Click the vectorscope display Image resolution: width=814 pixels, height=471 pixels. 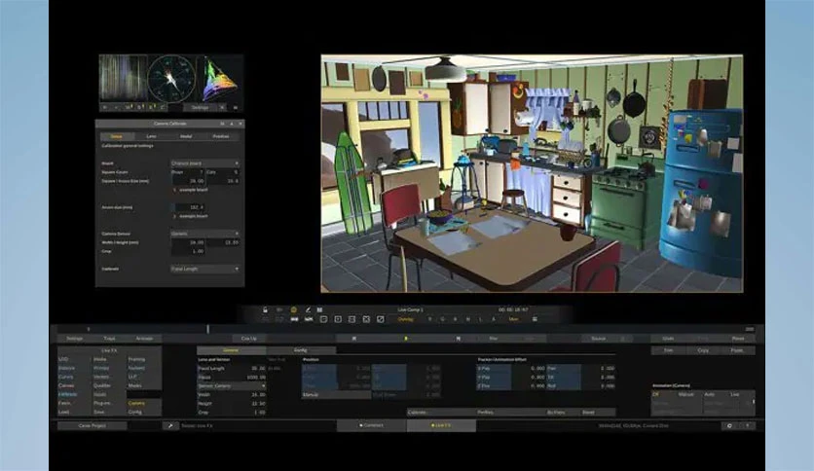pyautogui.click(x=171, y=79)
